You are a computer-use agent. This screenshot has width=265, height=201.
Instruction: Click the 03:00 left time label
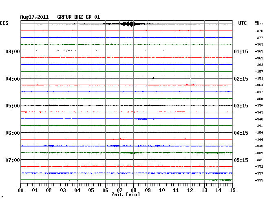[x=13, y=51]
